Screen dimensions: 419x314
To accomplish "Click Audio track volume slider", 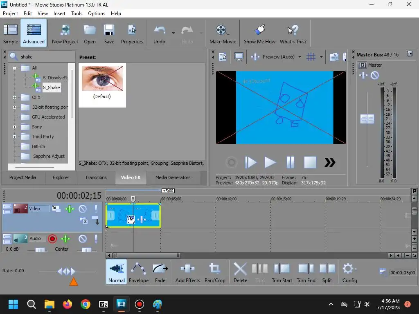I will (40, 250).
